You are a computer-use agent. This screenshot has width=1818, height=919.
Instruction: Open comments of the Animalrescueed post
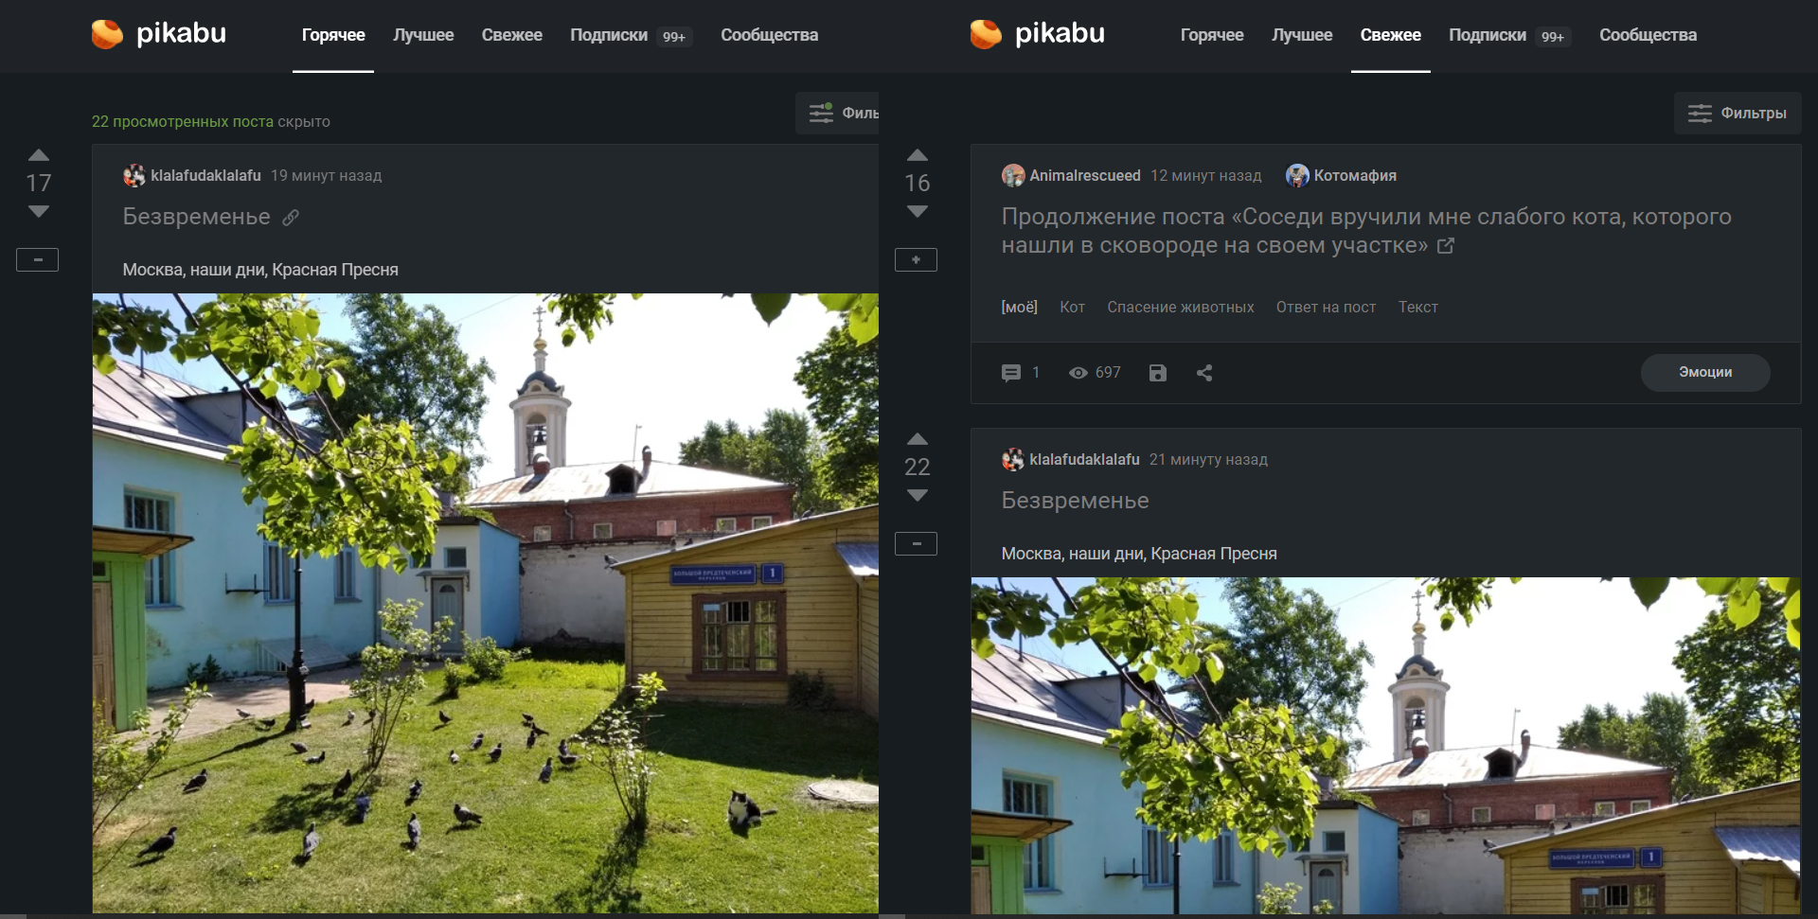1011,373
